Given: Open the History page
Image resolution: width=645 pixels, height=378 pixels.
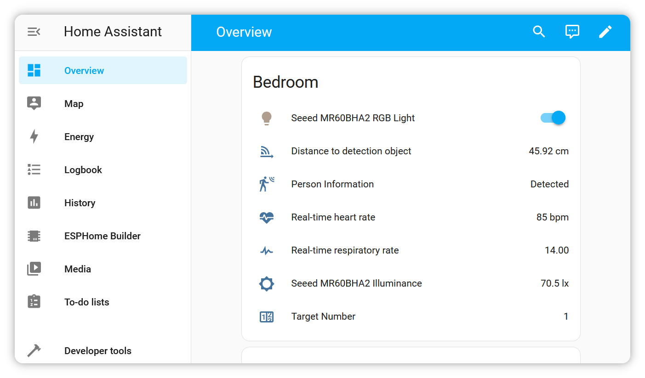Looking at the screenshot, I should click(103, 203).
